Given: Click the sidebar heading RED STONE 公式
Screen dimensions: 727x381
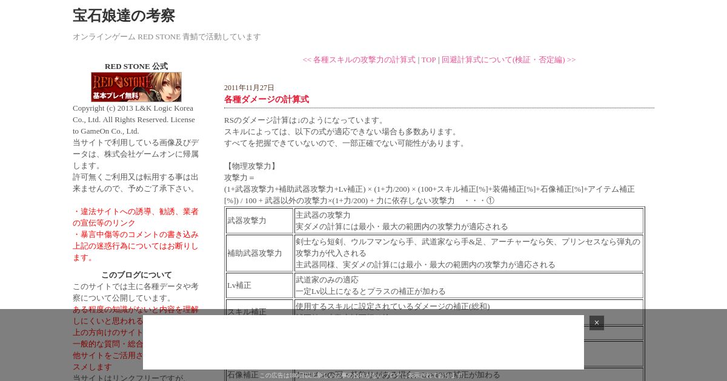Looking at the screenshot, I should tap(136, 67).
